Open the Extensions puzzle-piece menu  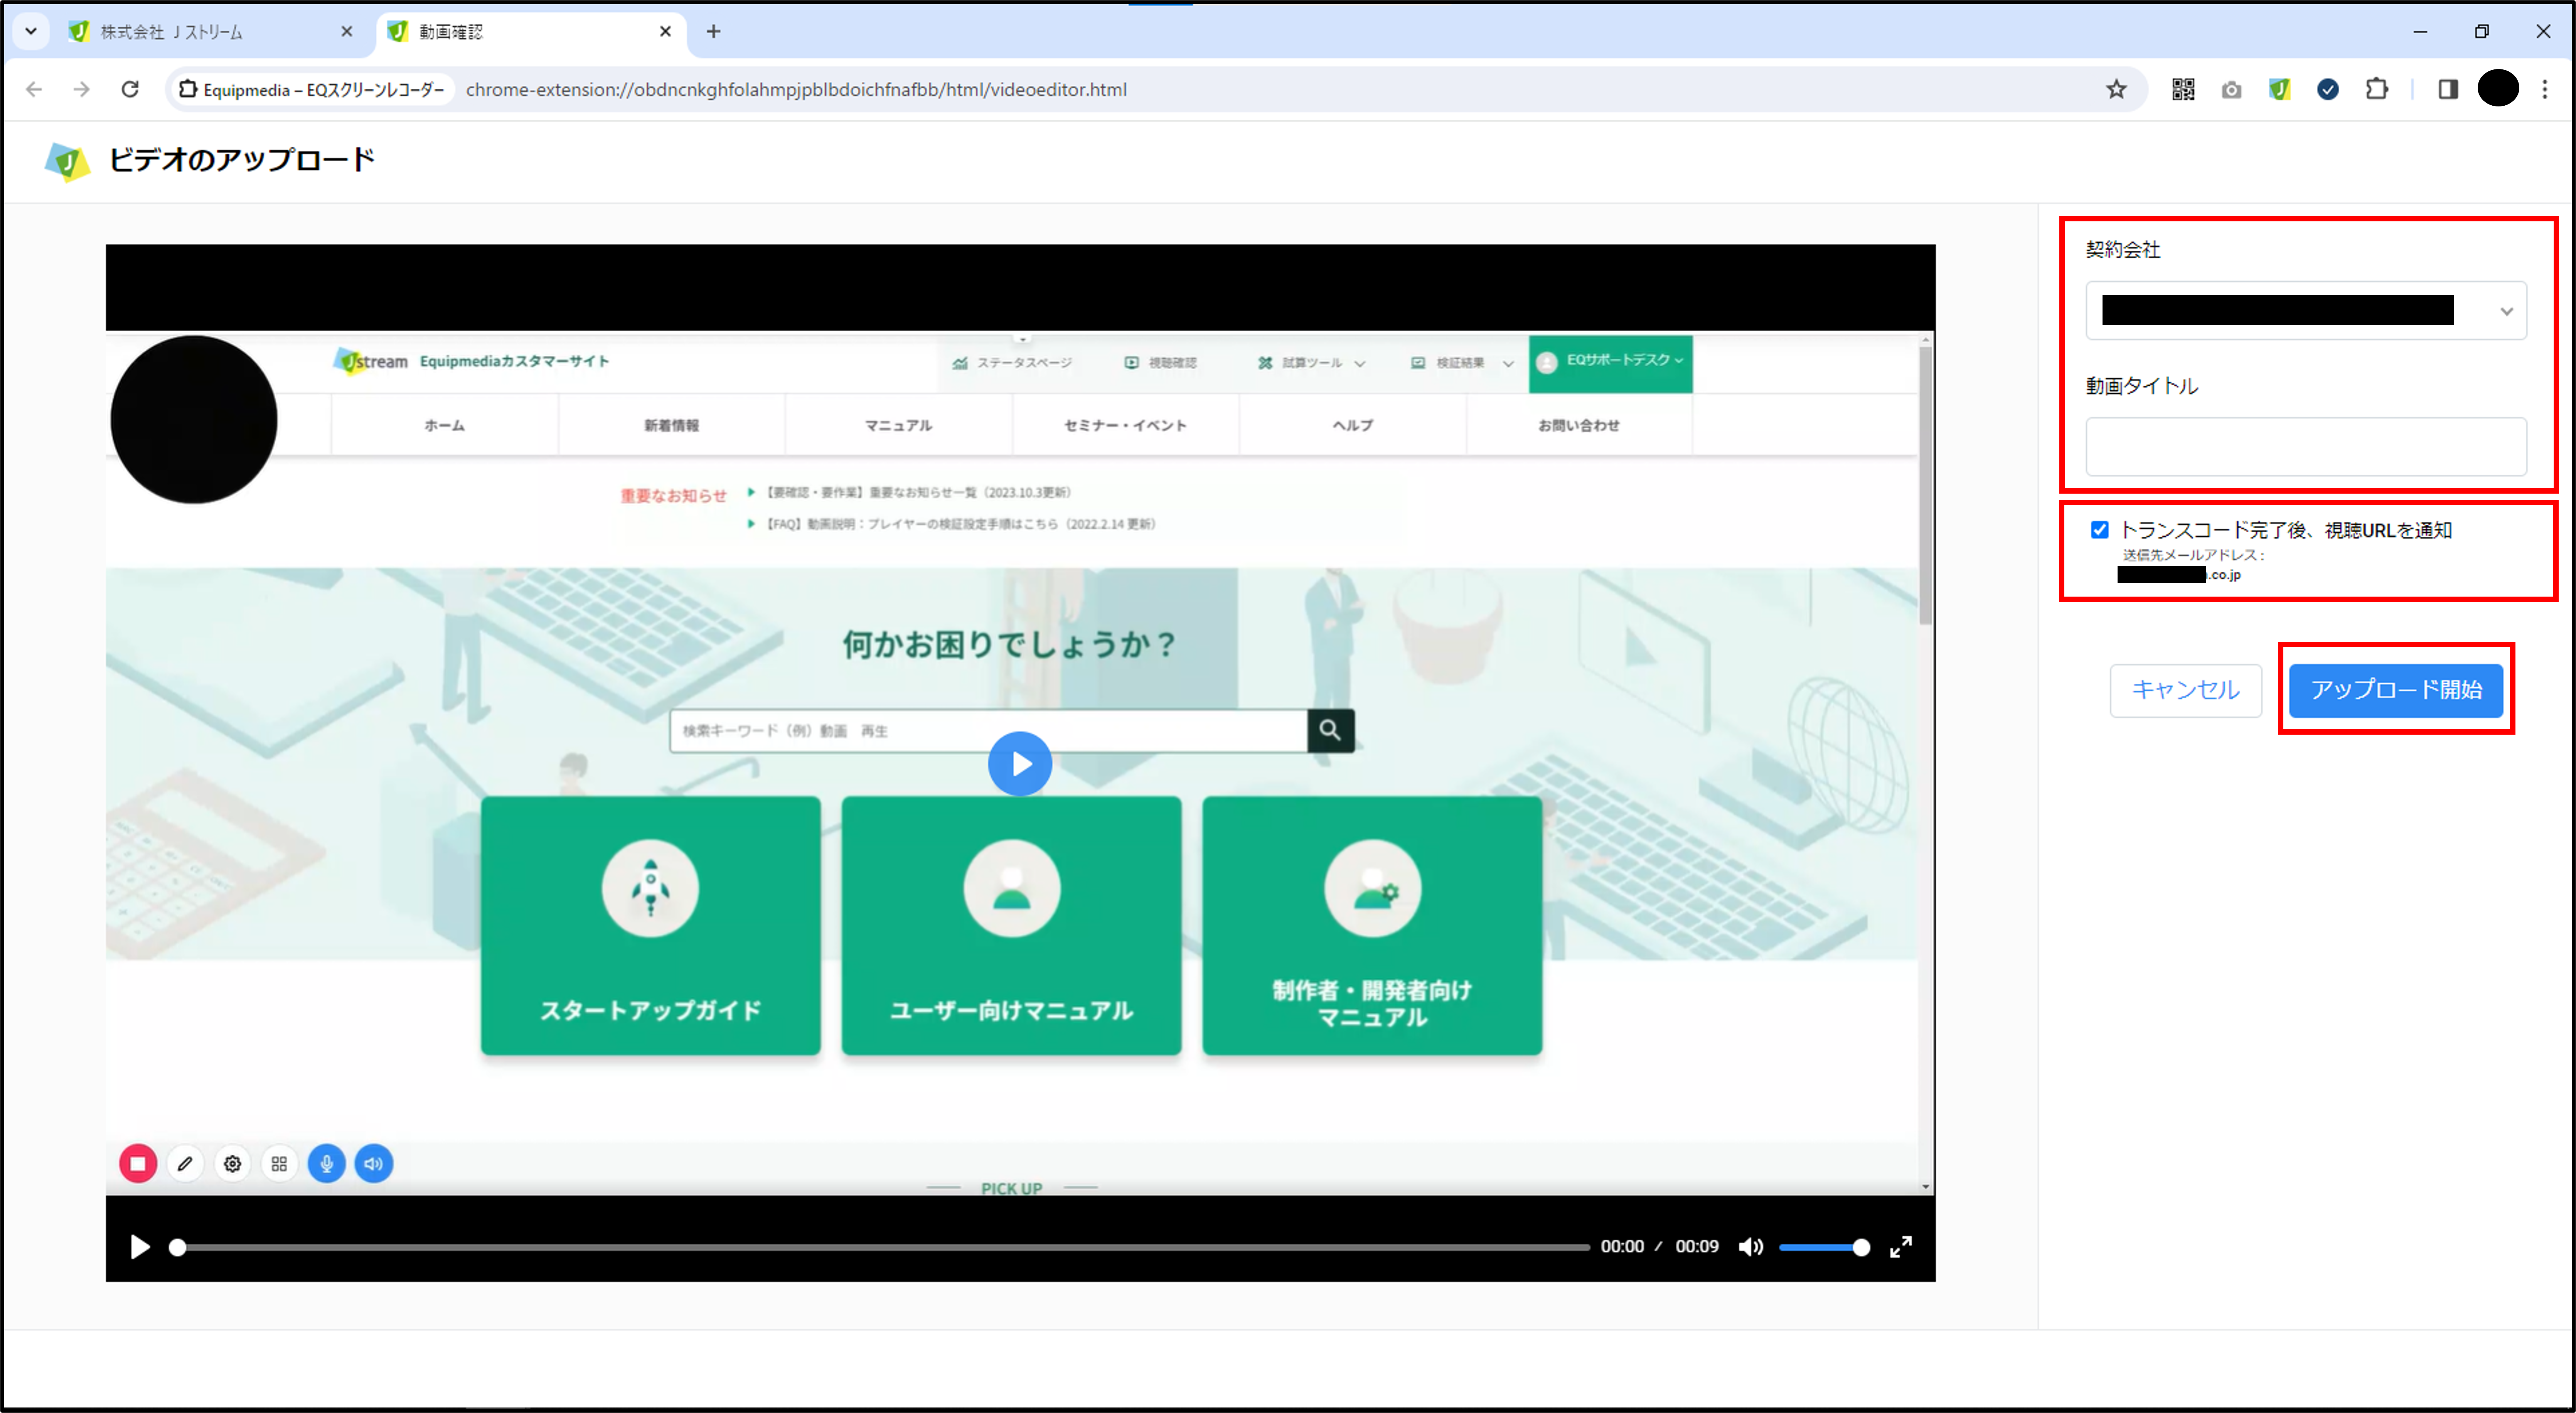2377,89
